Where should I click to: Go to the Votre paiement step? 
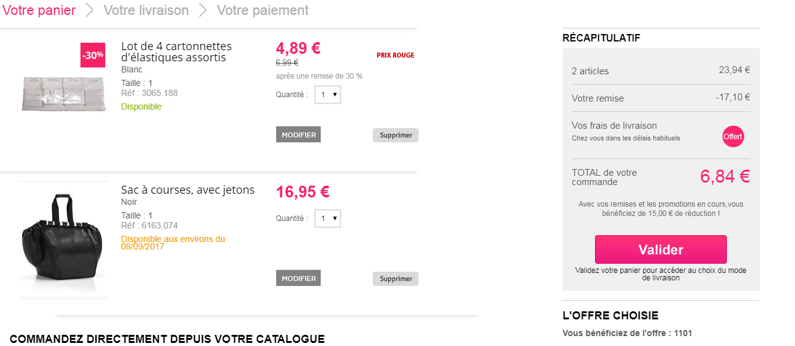[263, 11]
